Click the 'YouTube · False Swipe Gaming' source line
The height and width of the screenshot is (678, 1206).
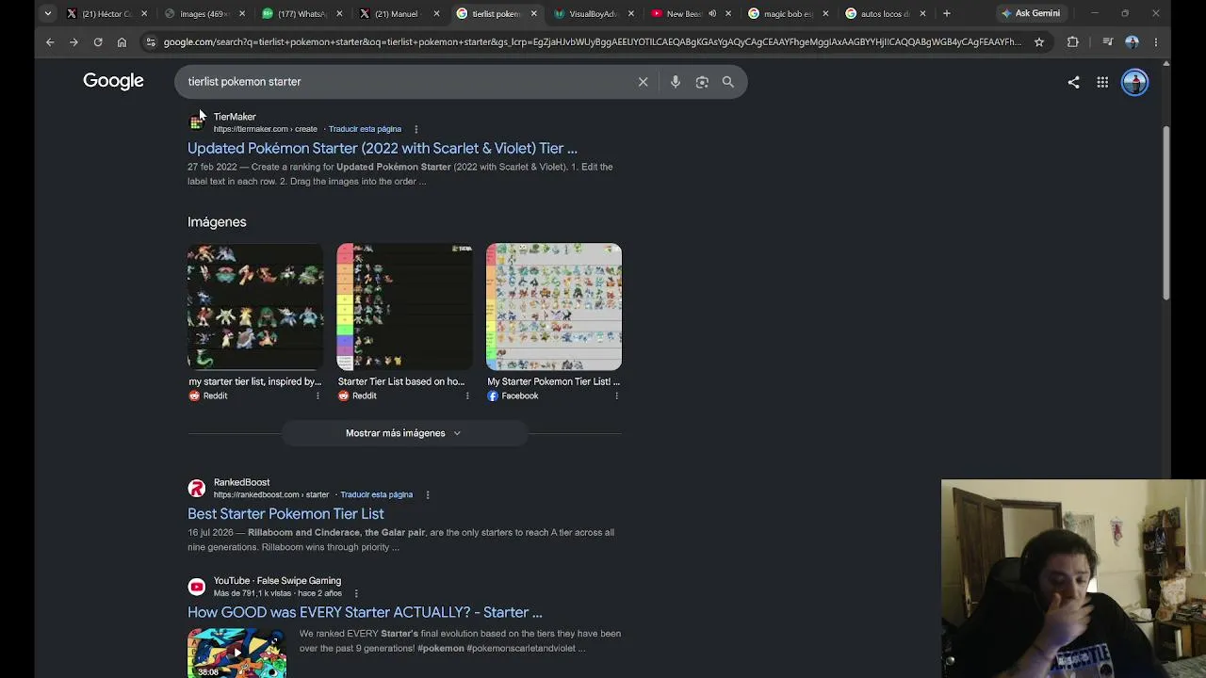[277, 581]
